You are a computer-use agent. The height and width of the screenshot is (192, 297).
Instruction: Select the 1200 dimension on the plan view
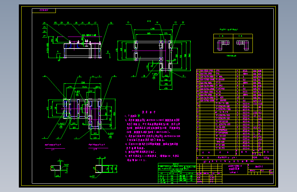click(x=83, y=83)
